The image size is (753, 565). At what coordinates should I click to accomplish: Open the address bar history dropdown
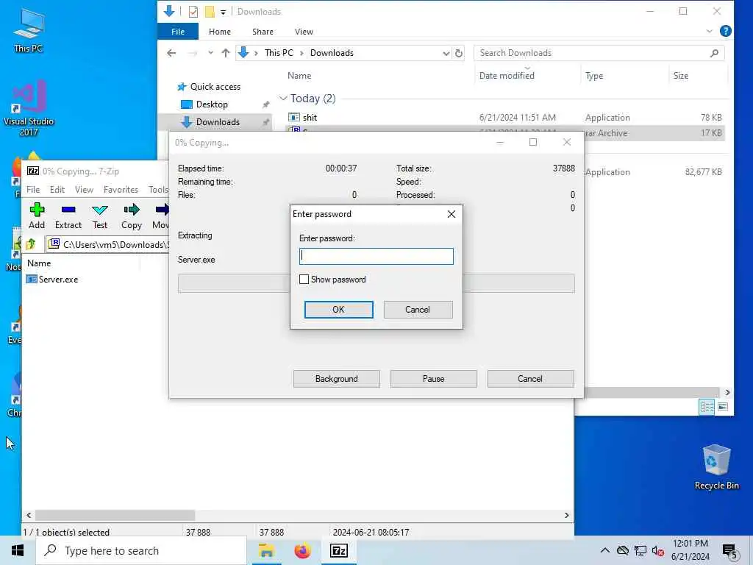[x=446, y=53]
